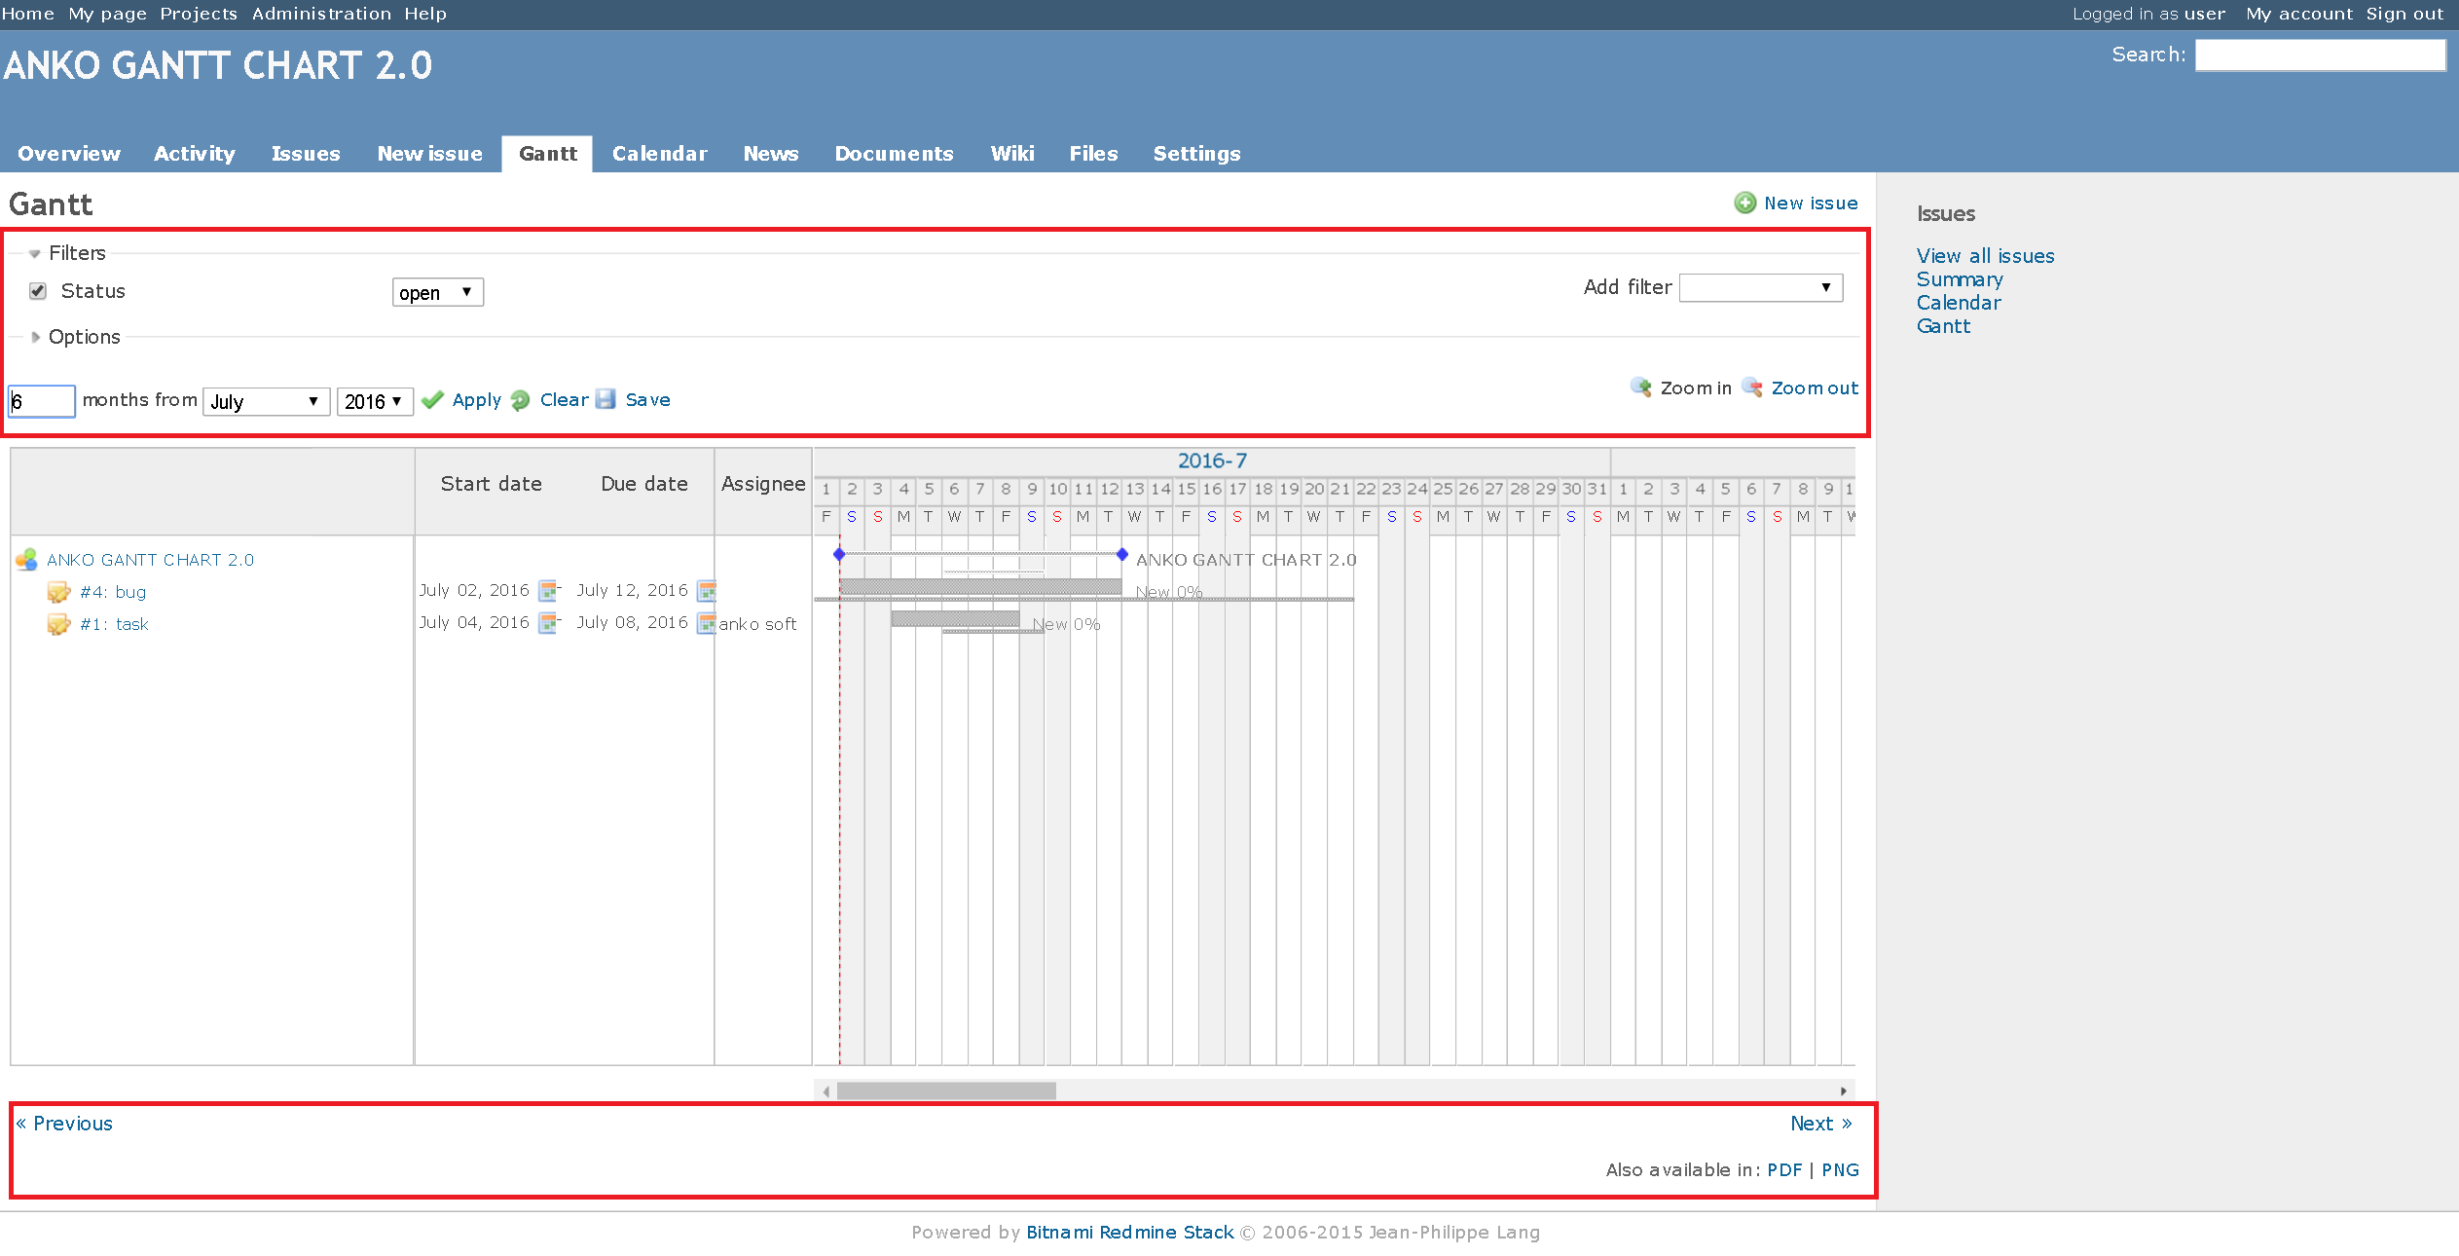Switch to the Calendar tab
This screenshot has height=1256, width=2459.
pyautogui.click(x=659, y=154)
